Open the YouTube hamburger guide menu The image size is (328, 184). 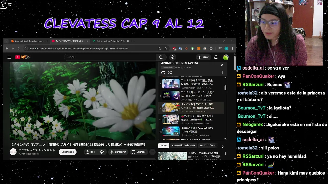9,57
